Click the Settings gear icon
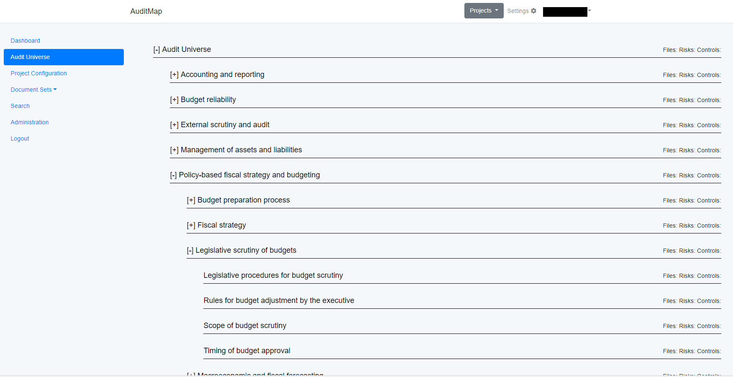The height and width of the screenshot is (377, 733). coord(533,11)
